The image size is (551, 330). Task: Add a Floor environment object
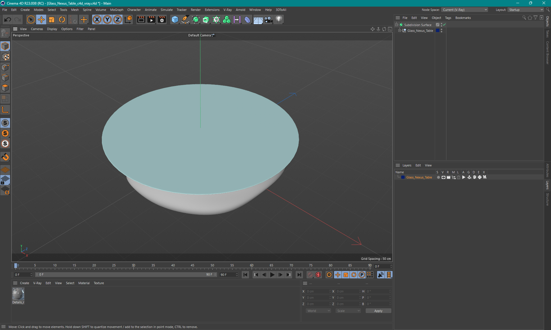tap(258, 19)
